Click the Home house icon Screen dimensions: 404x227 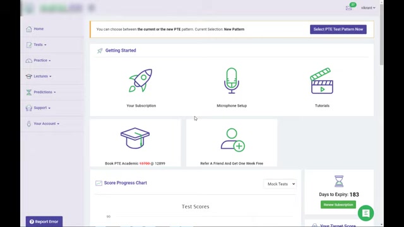29,29
